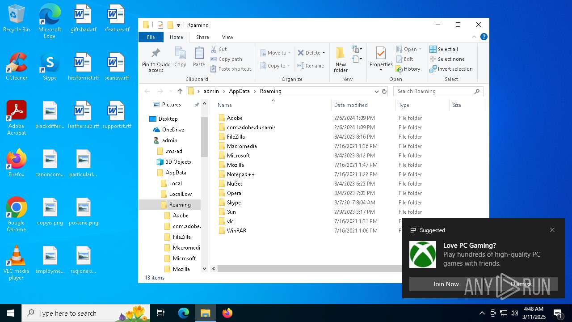The width and height of the screenshot is (572, 322).
Task: Click the taskbar search box
Action: pyautogui.click(x=86, y=313)
